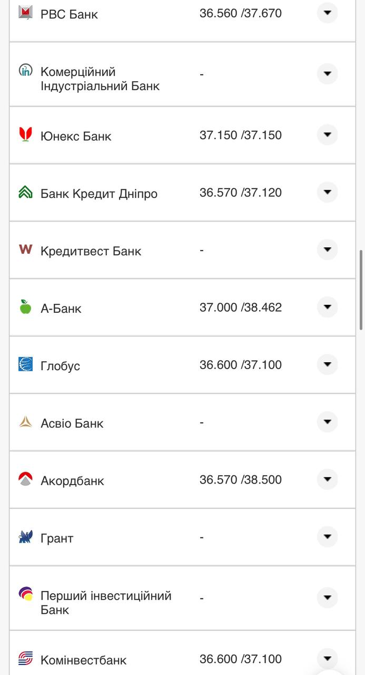Click the red Юнекс Банк logo
The width and height of the screenshot is (365, 675).
25,134
